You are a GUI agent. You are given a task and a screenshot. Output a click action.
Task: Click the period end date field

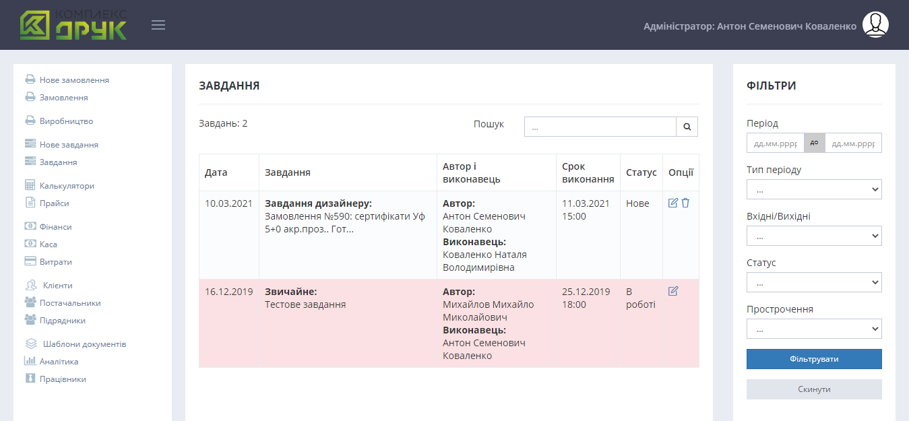(852, 143)
